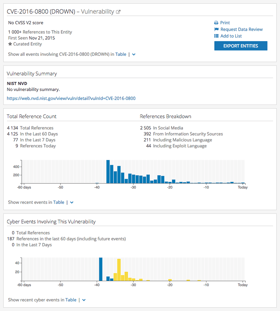Click the printer icon next to Print

pyautogui.click(x=216, y=23)
